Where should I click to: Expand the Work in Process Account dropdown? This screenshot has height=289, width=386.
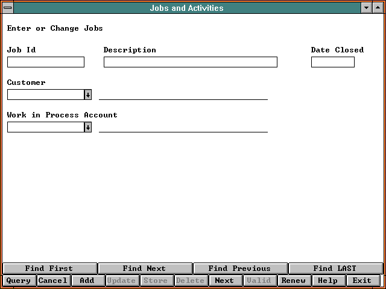(x=88, y=127)
